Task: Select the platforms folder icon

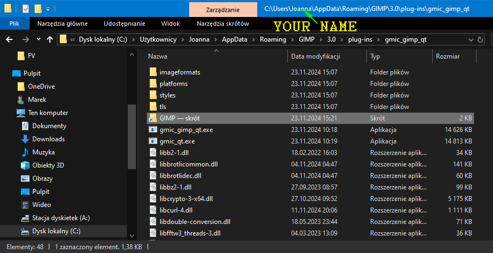Action: click(153, 84)
